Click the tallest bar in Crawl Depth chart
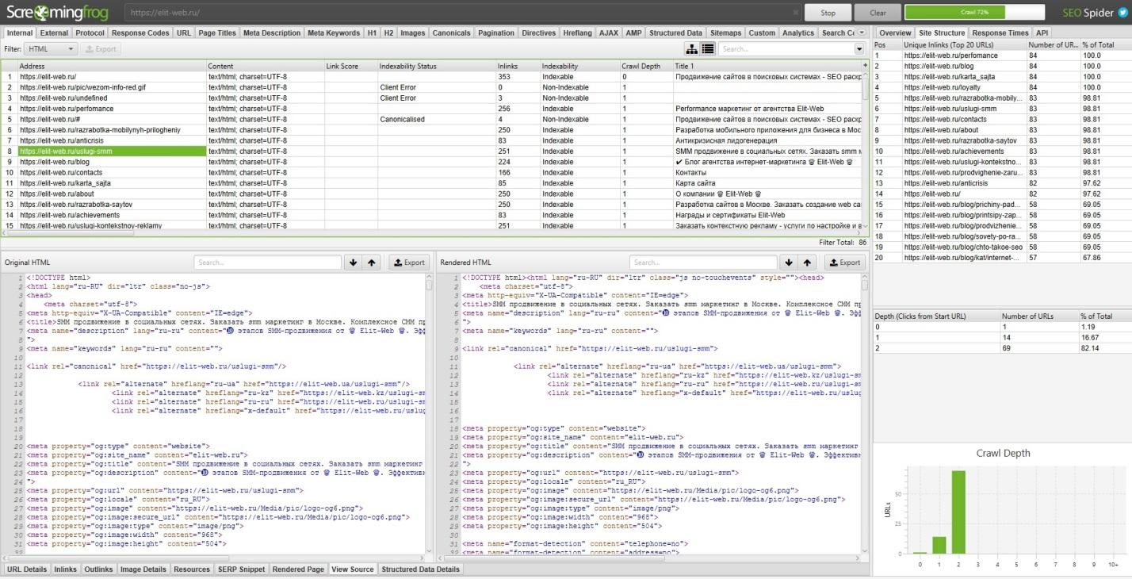 click(958, 512)
